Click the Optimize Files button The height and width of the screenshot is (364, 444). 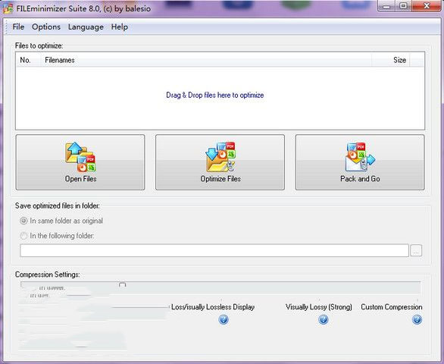tap(220, 162)
